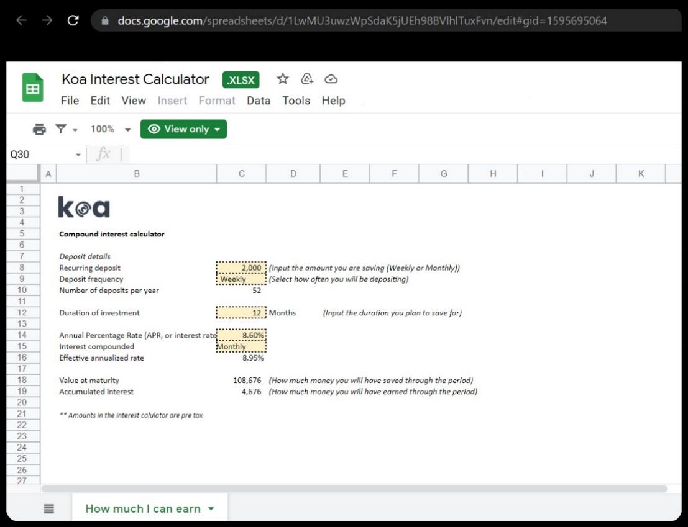The height and width of the screenshot is (527, 688).
Task: Select row 8 header
Action: pyautogui.click(x=22, y=268)
